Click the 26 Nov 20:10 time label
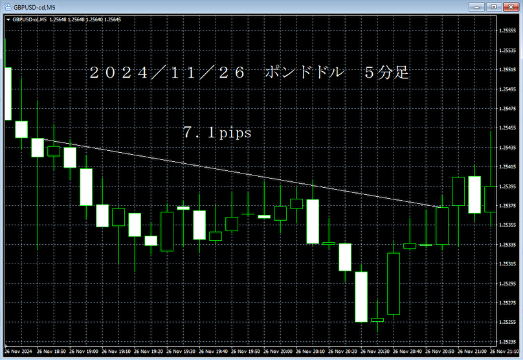This screenshot has height=360, width=523. (310, 352)
